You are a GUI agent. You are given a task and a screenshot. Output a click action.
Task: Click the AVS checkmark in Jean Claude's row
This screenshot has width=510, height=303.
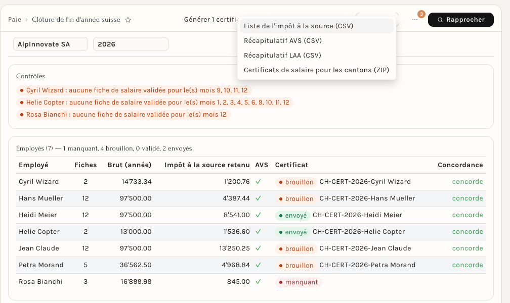click(258, 248)
